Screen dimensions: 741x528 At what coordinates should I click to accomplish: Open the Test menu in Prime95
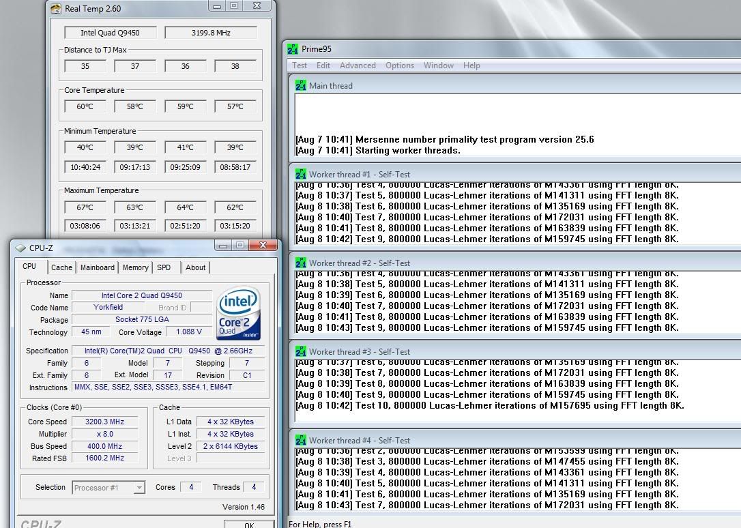[x=299, y=65]
